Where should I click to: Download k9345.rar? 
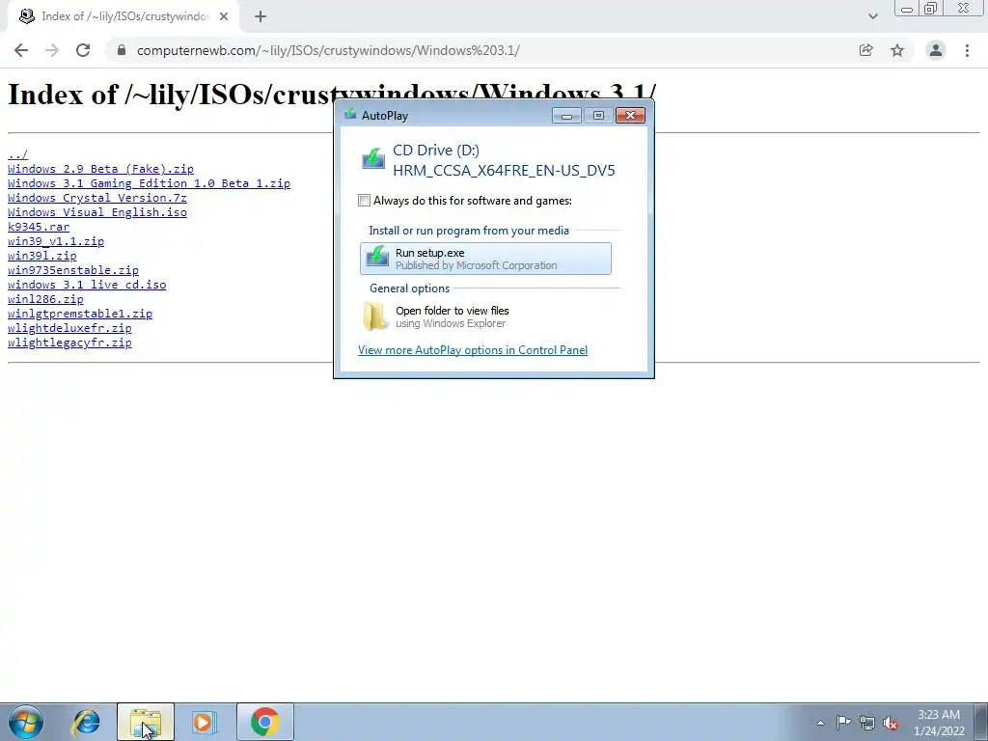[39, 227]
